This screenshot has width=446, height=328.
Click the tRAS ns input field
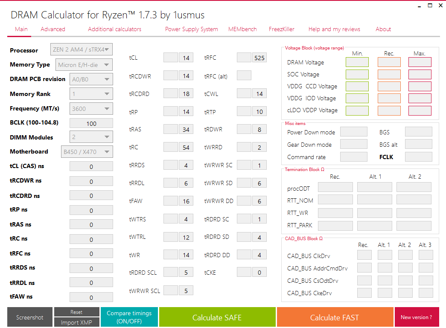coord(91,224)
